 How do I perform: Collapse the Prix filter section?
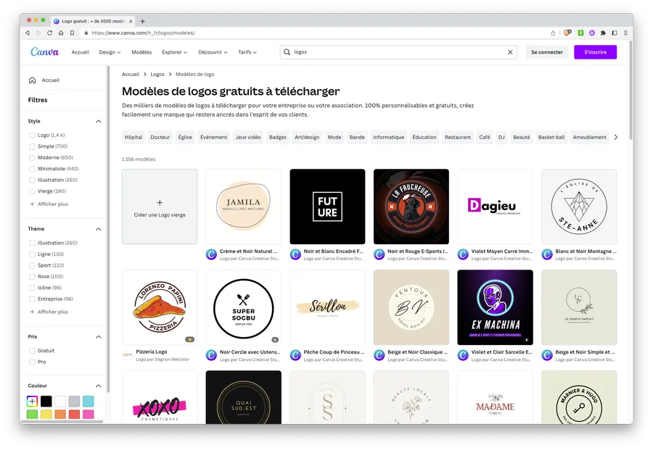tap(98, 337)
